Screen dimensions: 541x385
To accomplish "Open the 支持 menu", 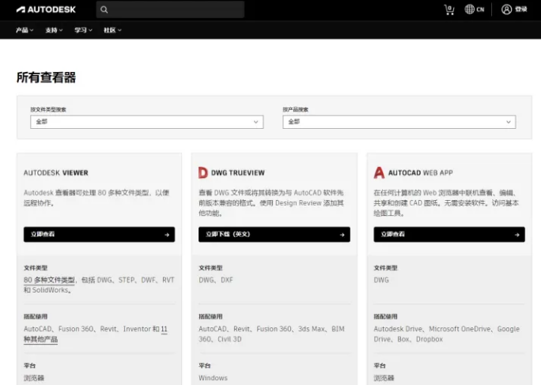I will [54, 30].
